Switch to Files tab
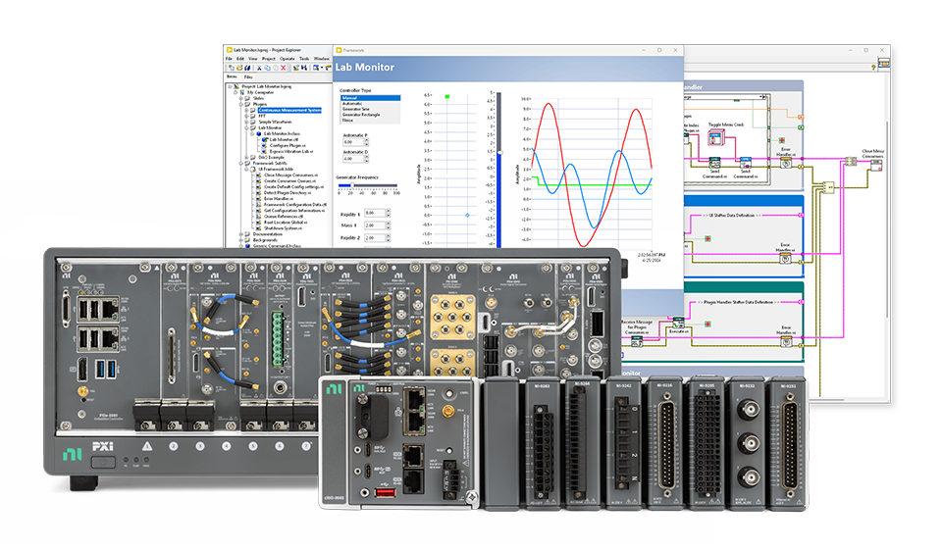Viewport: 942px width, 550px height. [248, 76]
